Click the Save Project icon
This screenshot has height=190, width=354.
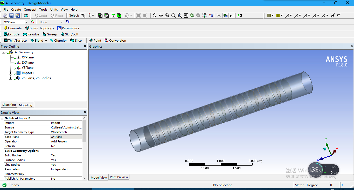[x=12, y=16]
